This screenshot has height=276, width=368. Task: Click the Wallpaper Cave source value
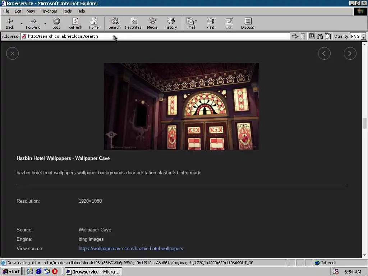click(x=95, y=230)
